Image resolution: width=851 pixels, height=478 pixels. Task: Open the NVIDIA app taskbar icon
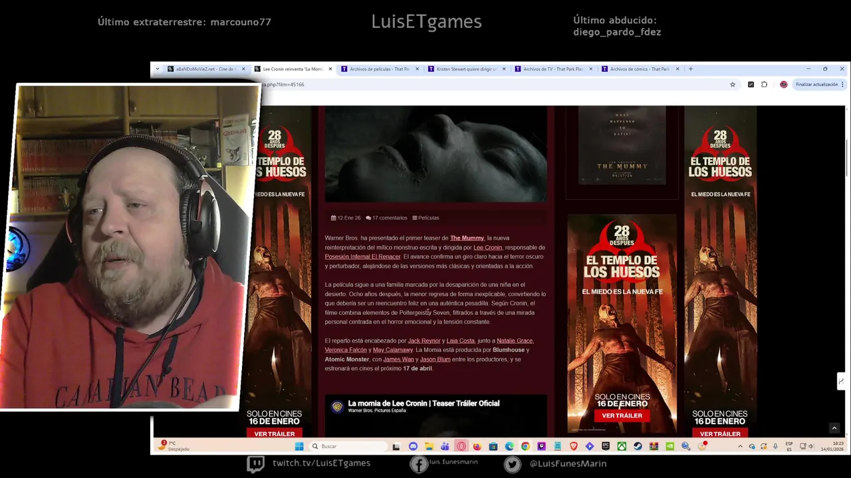coord(670,446)
